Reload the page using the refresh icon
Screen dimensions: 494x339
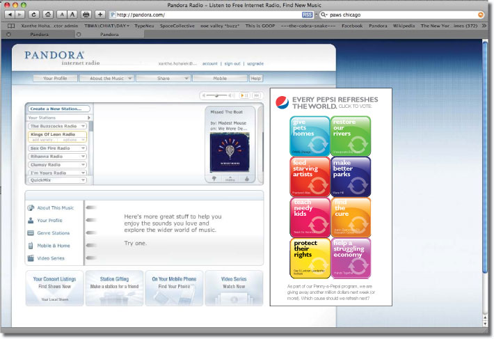(x=33, y=15)
